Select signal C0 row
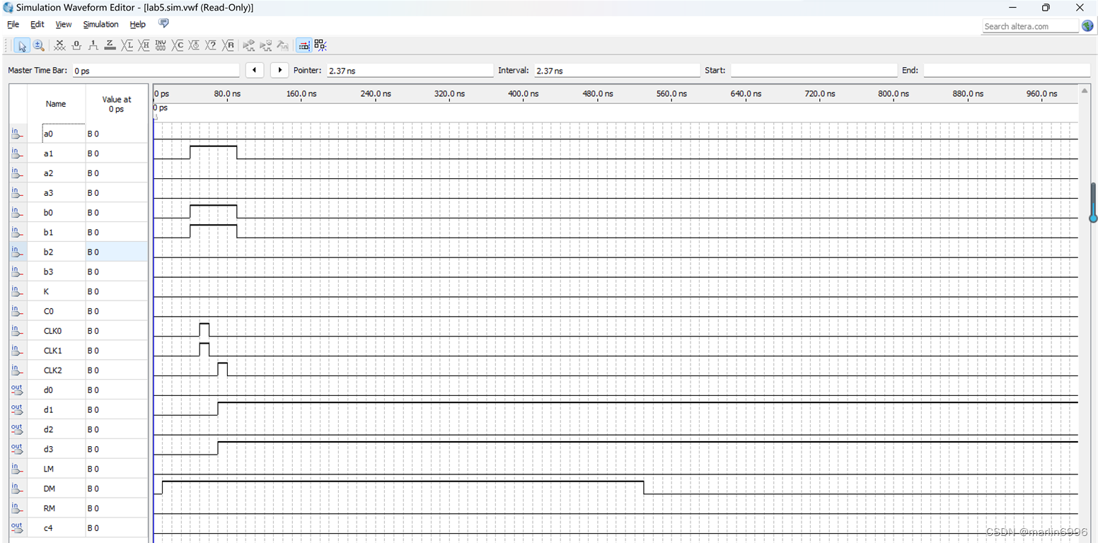 [79, 311]
